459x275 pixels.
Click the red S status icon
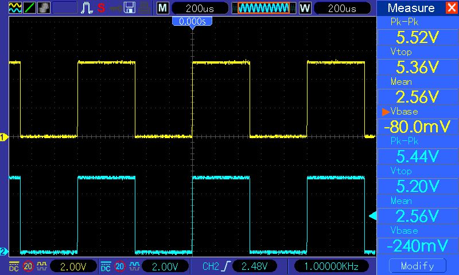click(102, 8)
